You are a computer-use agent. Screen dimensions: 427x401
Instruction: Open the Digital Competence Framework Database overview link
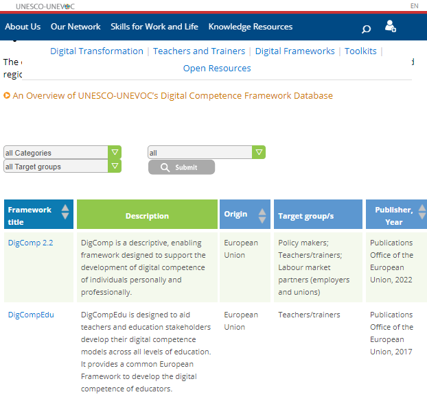[172, 96]
